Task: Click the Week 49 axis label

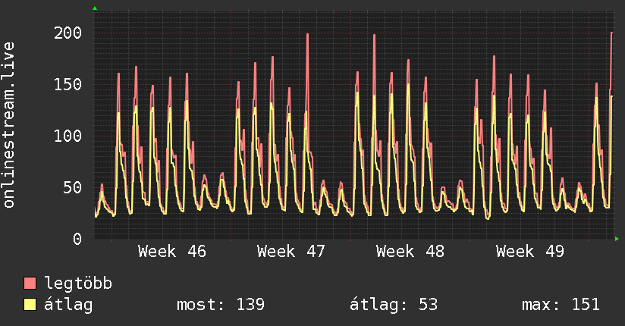Action: pos(529,252)
